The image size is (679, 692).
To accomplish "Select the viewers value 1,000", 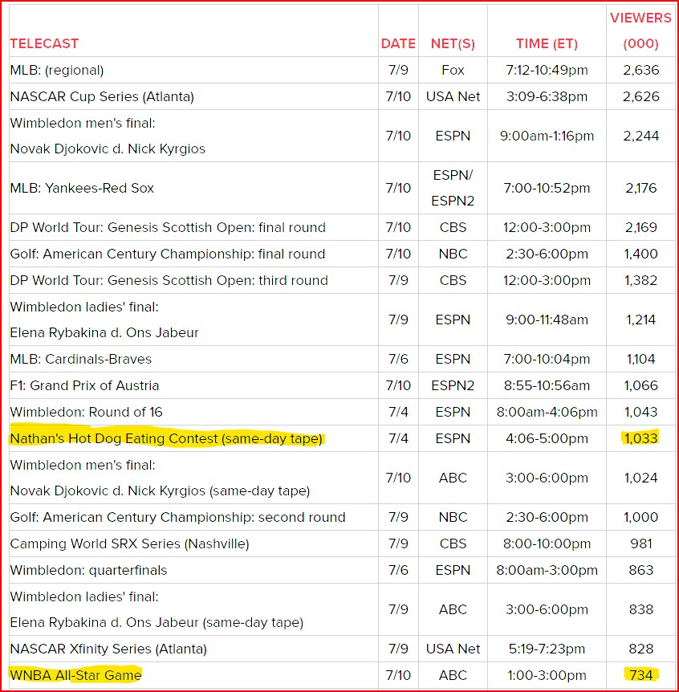I will click(640, 517).
